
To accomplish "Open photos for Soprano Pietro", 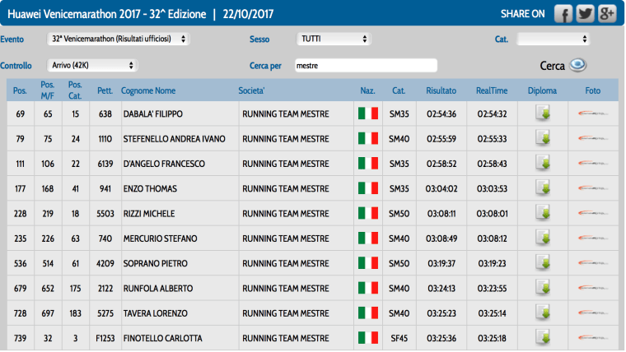I will pos(593,264).
